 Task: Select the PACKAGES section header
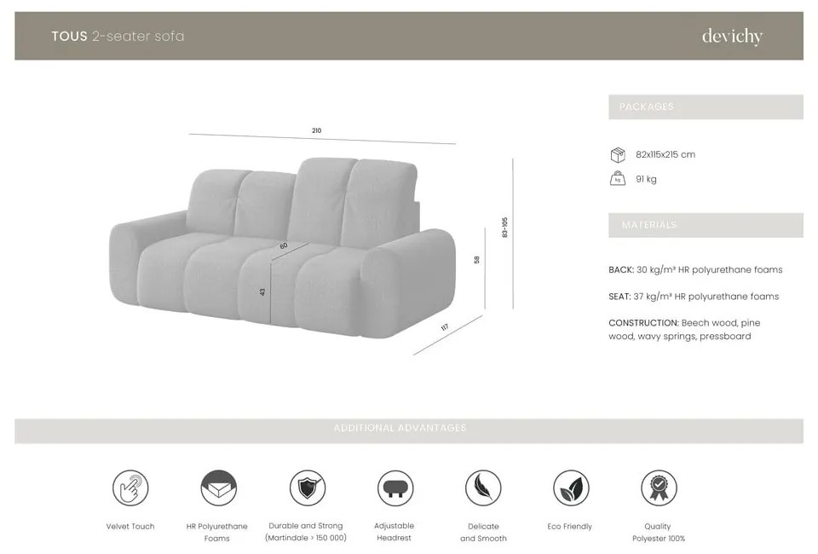(x=706, y=107)
